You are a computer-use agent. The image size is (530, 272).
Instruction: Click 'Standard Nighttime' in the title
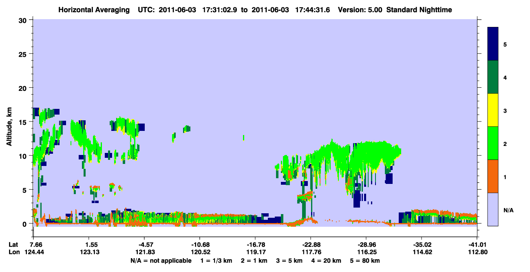(420, 9)
